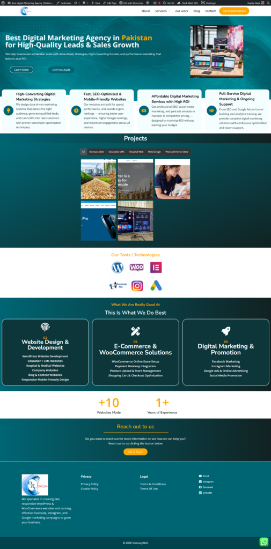Click the Years of Experience counter label
Screen dimensions: 271x549
(162, 412)
